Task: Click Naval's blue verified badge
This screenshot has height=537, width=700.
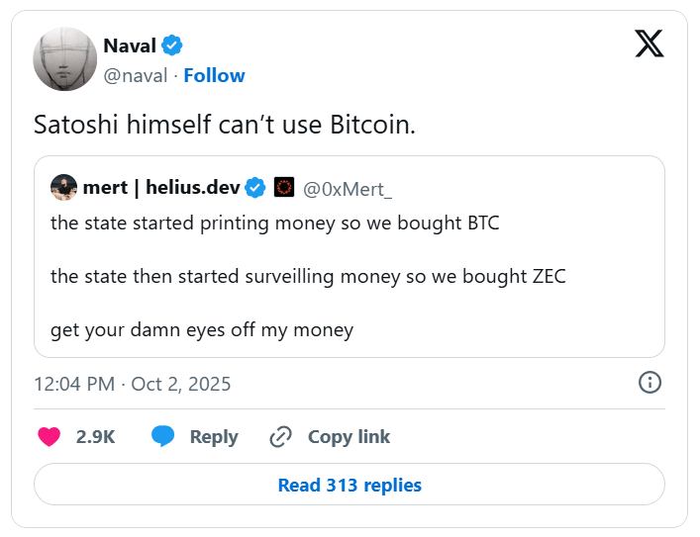Action: coord(171,45)
